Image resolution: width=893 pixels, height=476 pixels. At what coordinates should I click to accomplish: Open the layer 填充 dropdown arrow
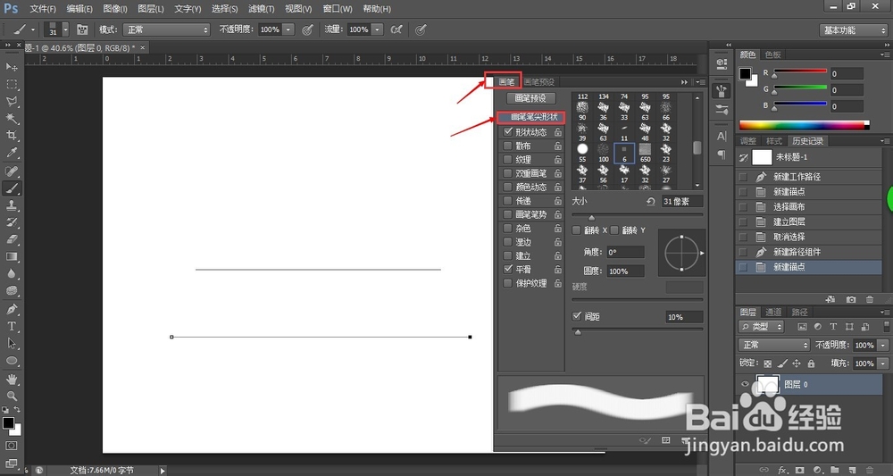tap(883, 363)
